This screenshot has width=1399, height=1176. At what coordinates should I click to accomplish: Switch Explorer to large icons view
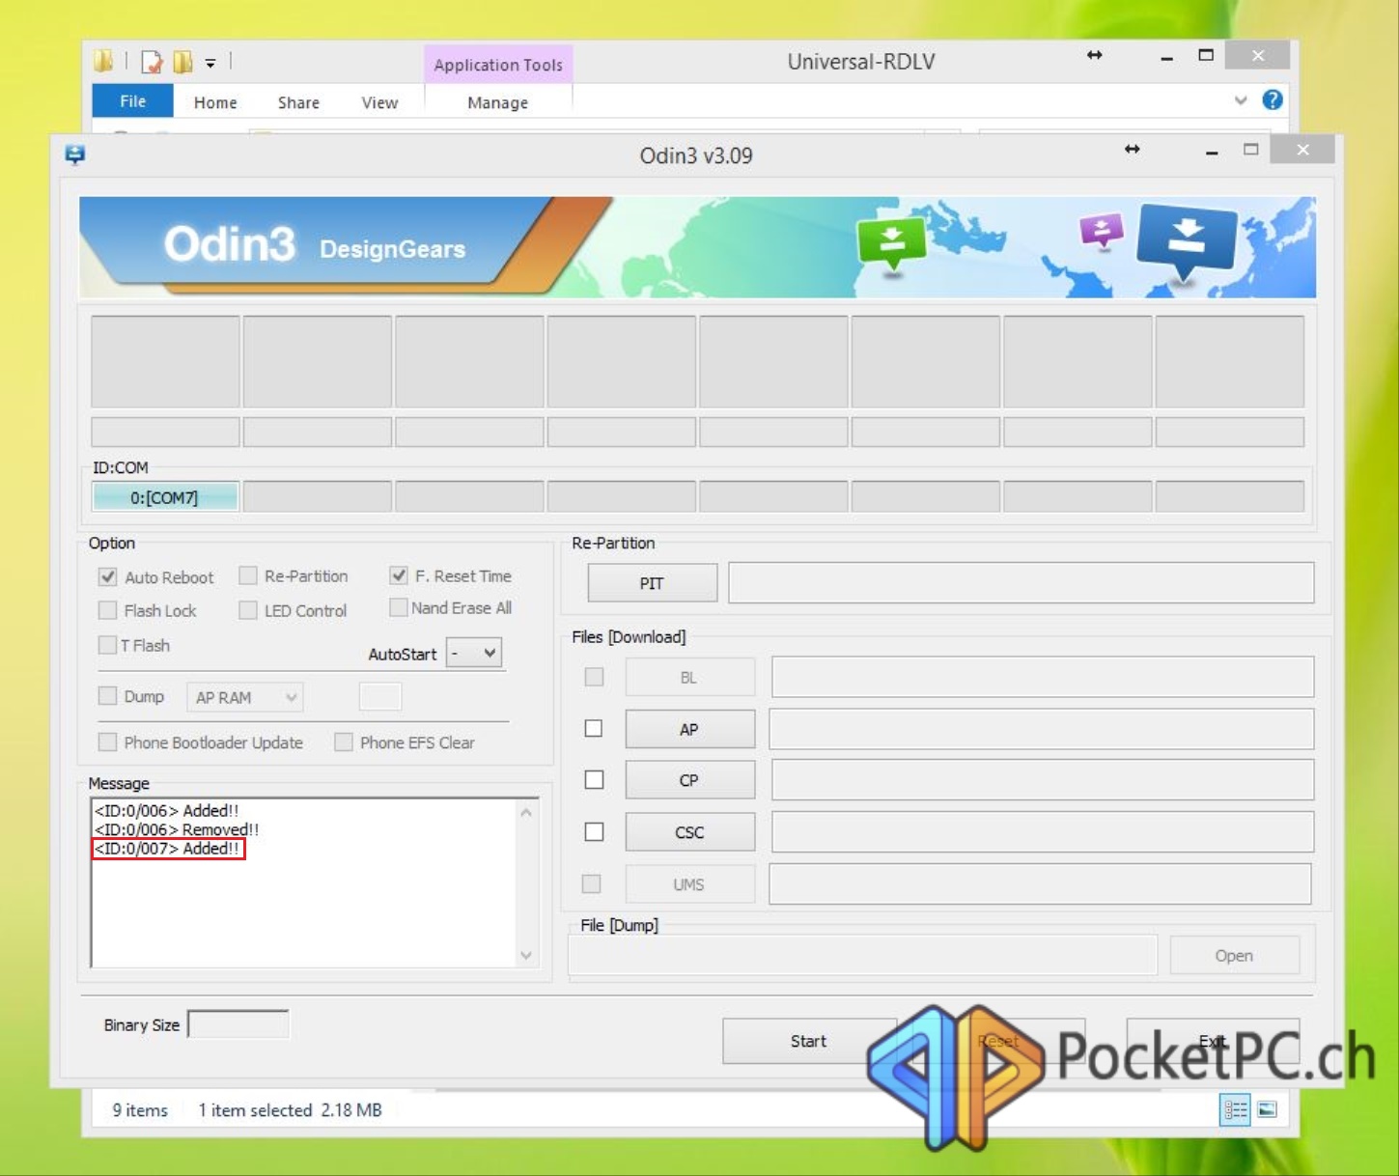(1268, 1109)
